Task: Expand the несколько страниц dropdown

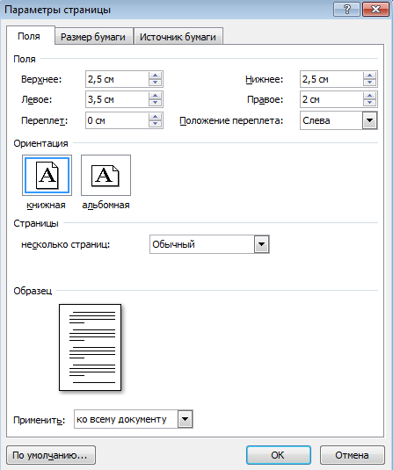Action: pos(262,244)
